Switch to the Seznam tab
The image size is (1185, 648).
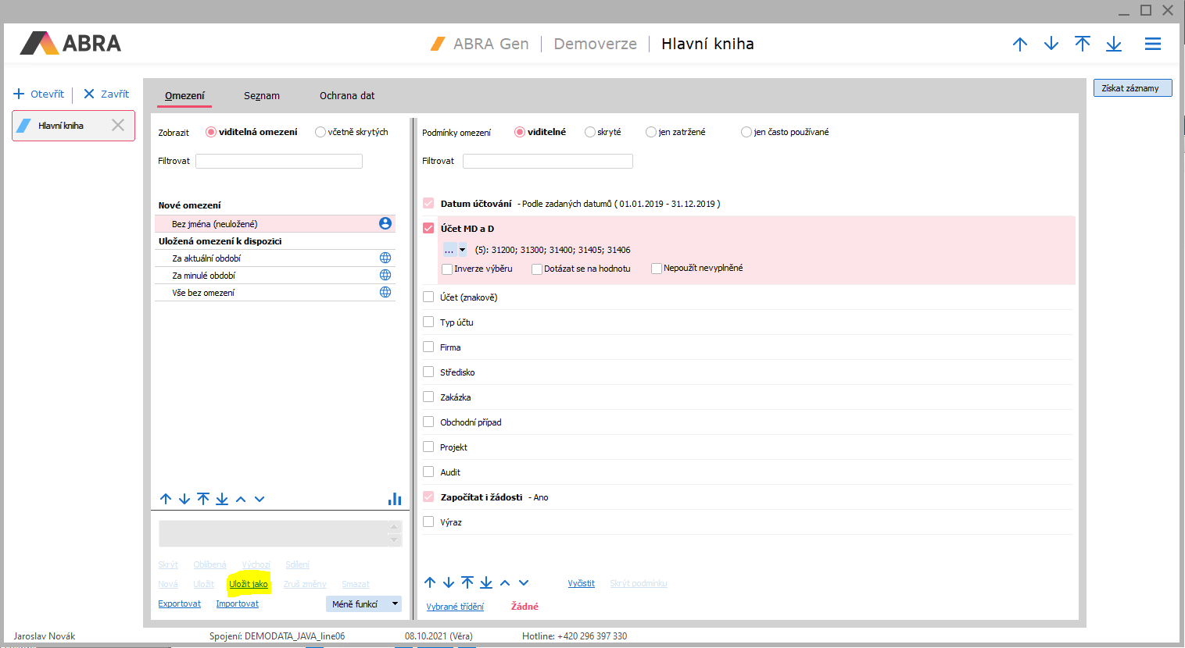[261, 96]
